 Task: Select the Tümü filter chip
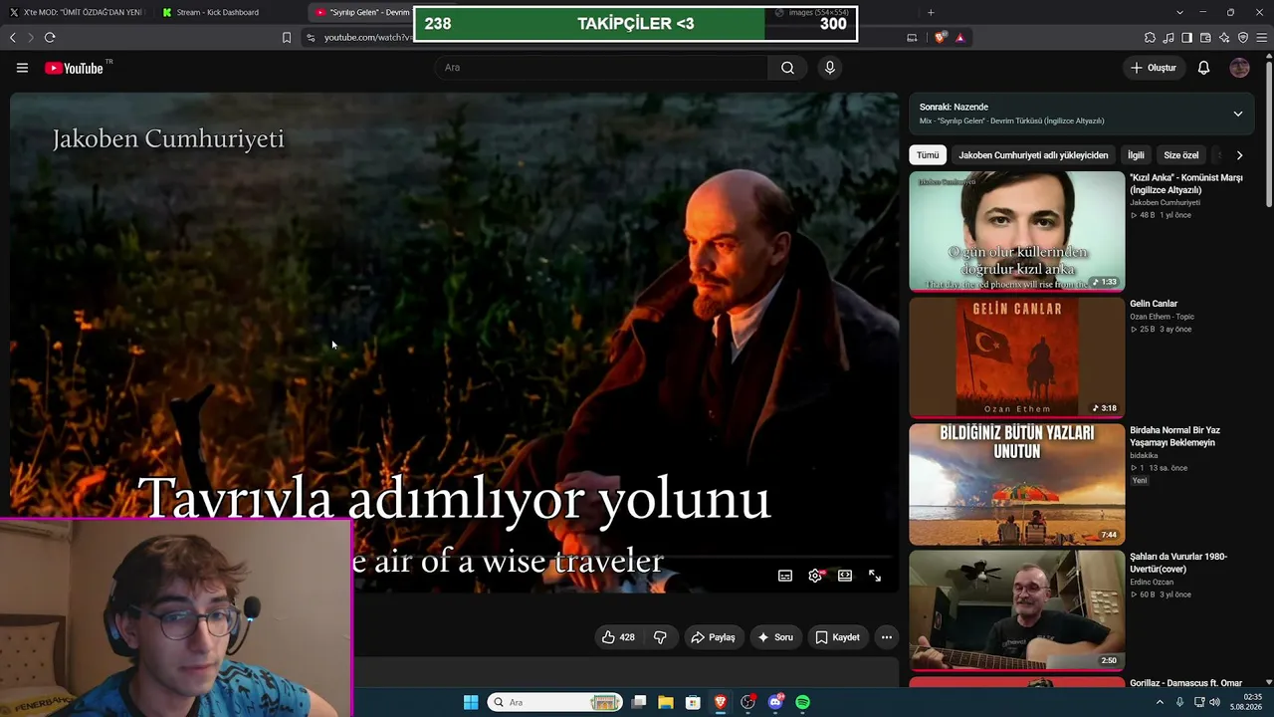928,155
